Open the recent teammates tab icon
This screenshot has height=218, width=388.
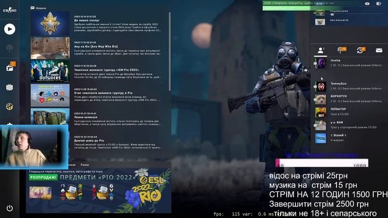361,50
